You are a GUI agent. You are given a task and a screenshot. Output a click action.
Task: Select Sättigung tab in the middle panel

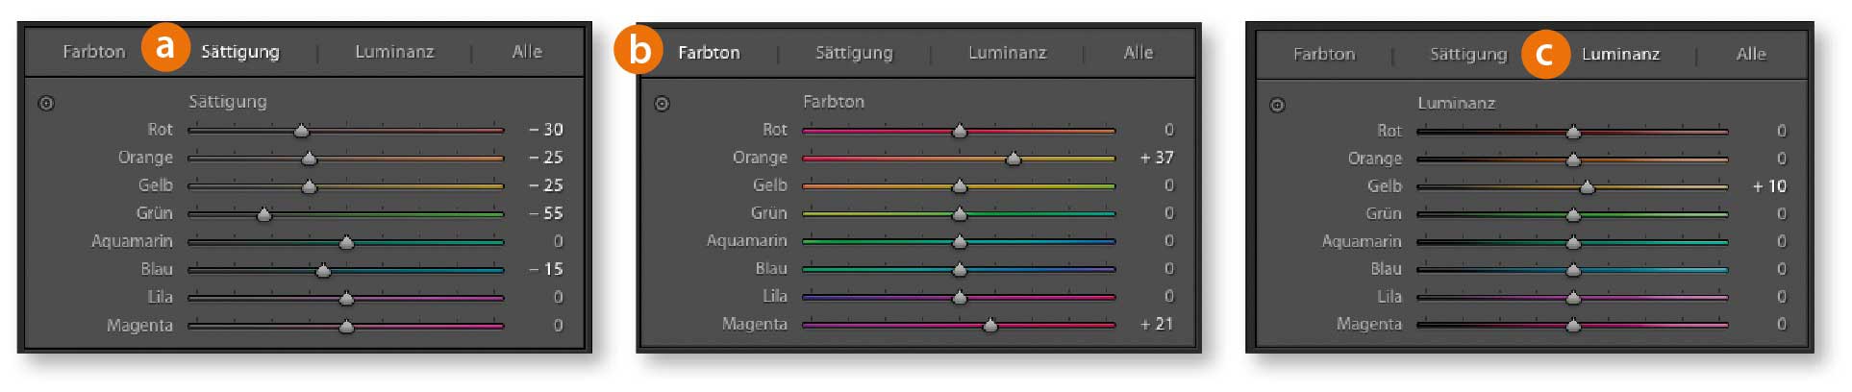point(854,53)
